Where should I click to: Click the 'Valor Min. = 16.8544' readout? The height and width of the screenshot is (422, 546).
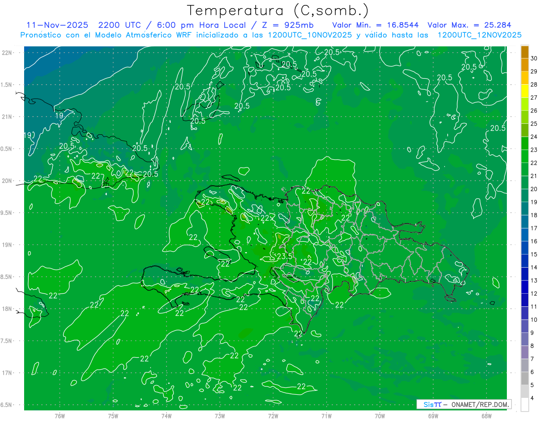[375, 25]
